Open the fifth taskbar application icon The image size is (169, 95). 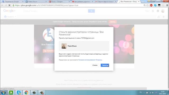[34, 93]
